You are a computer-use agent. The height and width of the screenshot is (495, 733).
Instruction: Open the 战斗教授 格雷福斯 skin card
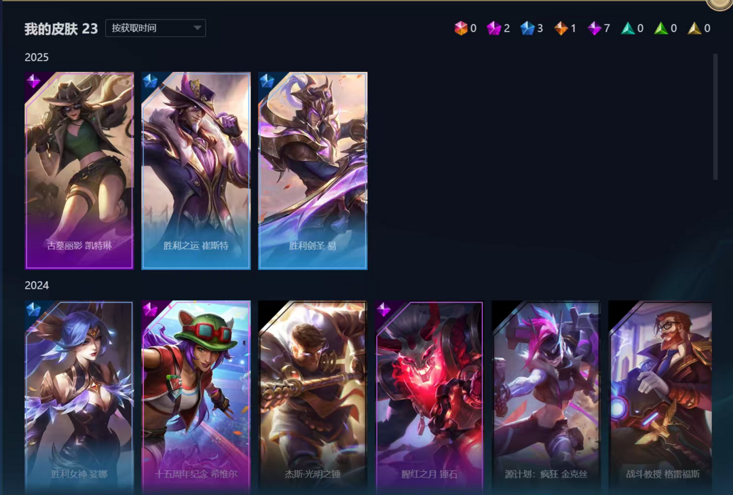[x=662, y=398]
